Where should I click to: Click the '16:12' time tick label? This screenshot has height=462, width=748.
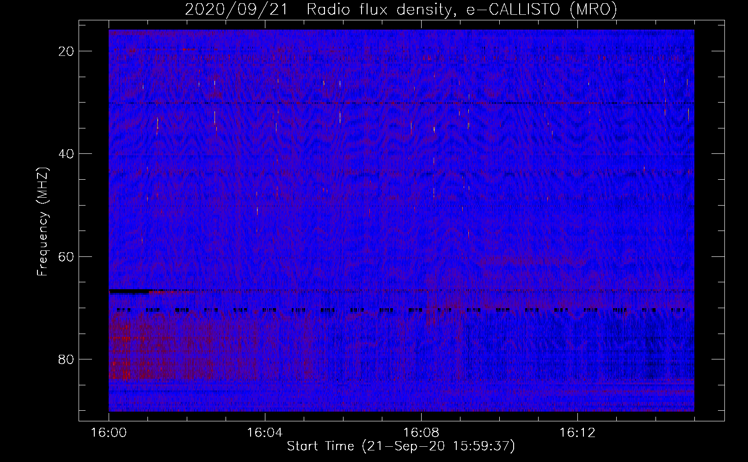click(x=577, y=433)
